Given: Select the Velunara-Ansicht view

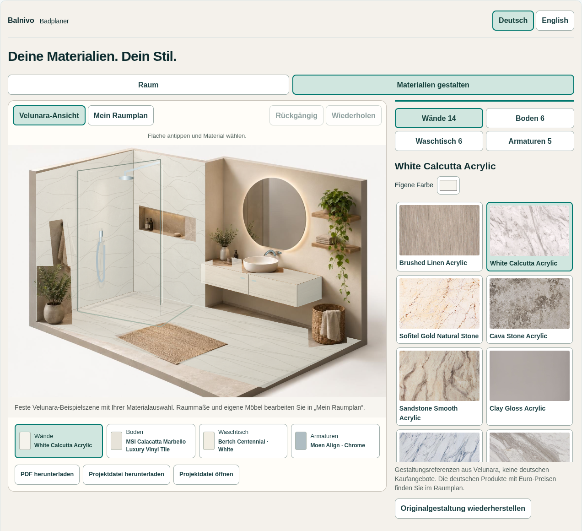Looking at the screenshot, I should (49, 115).
